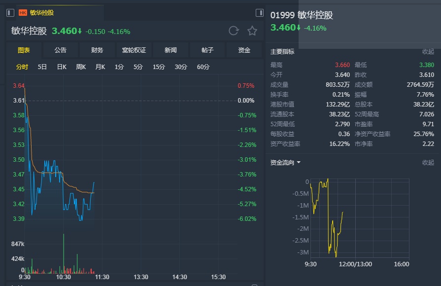Select the 5日 chart period
The height and width of the screenshot is (286, 441).
point(42,67)
